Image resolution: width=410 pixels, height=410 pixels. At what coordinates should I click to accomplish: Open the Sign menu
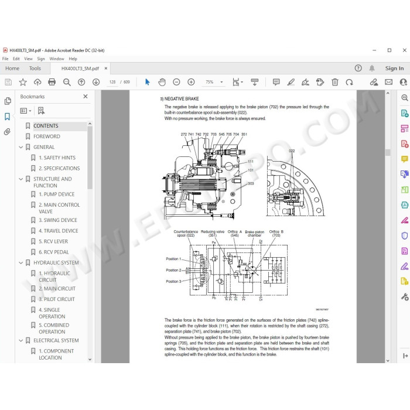(41, 59)
